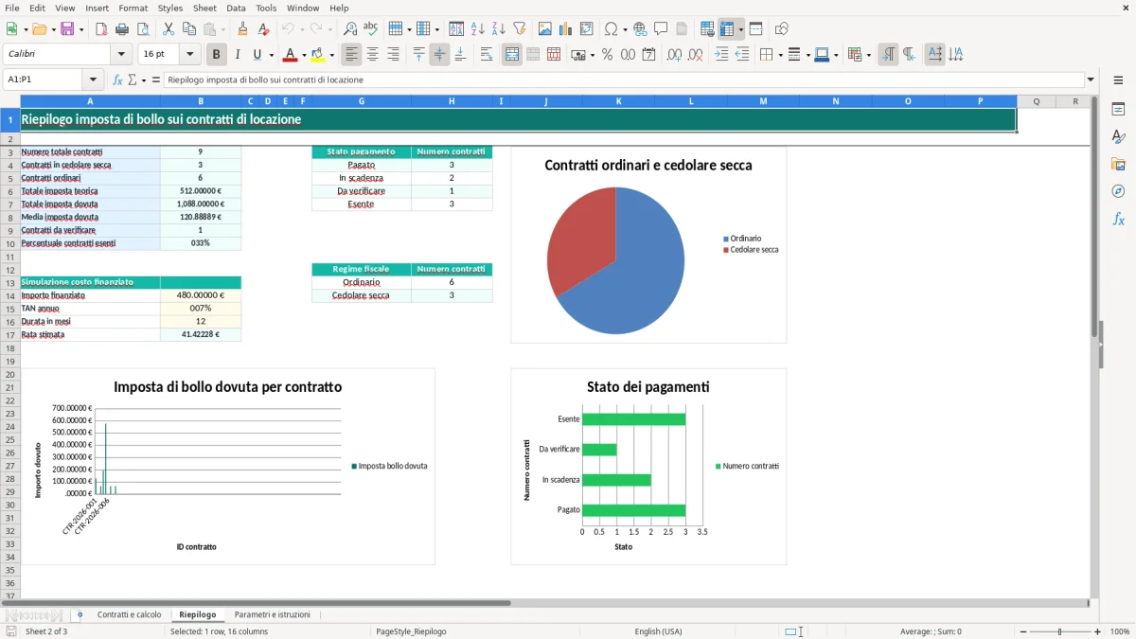Viewport: 1136px width, 639px height.
Task: Click the Copy icon
Action: point(188,28)
